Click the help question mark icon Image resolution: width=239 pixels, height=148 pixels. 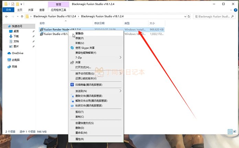(236, 10)
